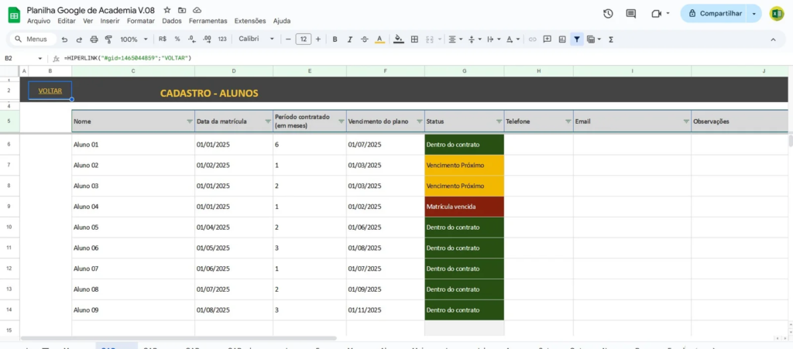Click the Compartilhar button
The height and width of the screenshot is (349, 793).
[714, 13]
